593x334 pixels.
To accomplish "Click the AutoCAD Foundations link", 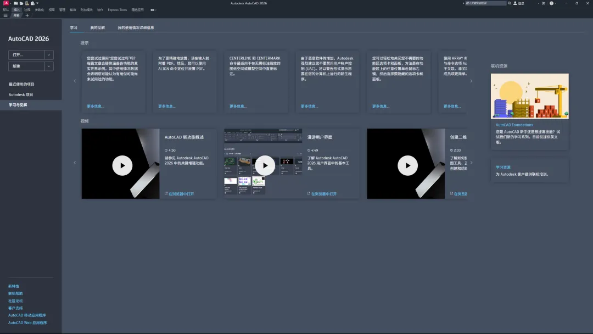I will coord(514,125).
